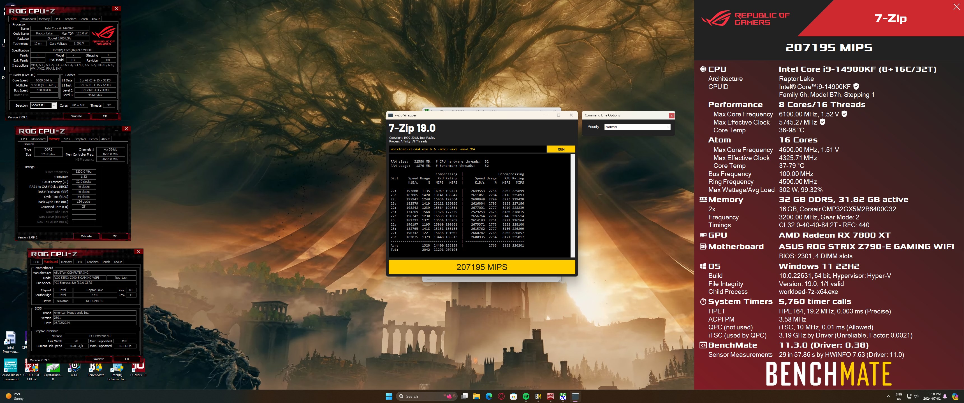
Task: Click the DRAM Frequency 3200.0 MHz value
Action: tap(84, 172)
